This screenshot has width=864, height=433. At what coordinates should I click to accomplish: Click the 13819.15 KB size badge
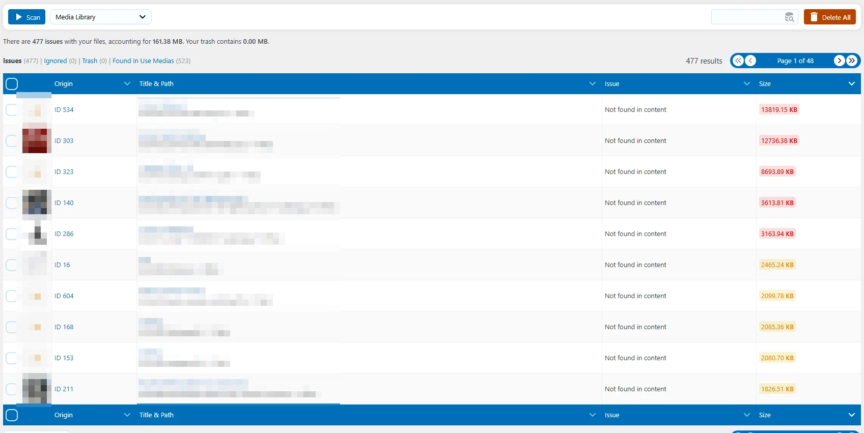[779, 109]
